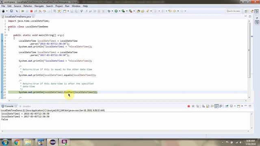Click the Resume debug button in toolbar
The height and width of the screenshot is (146, 260).
pyautogui.click(x=23, y=11)
